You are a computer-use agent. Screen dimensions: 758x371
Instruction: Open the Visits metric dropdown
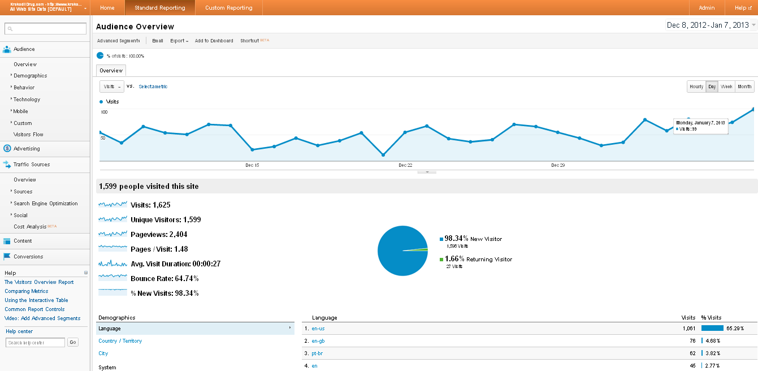pos(112,87)
